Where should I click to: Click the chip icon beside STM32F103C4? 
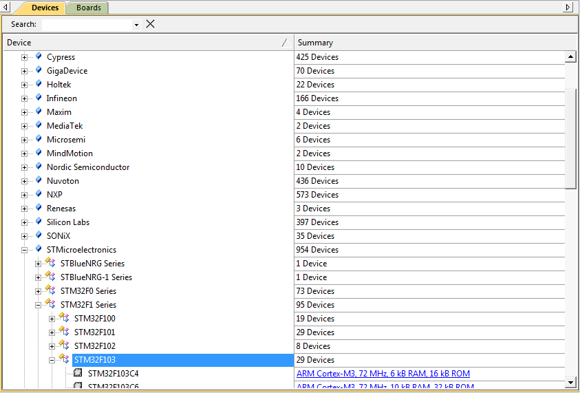click(78, 372)
